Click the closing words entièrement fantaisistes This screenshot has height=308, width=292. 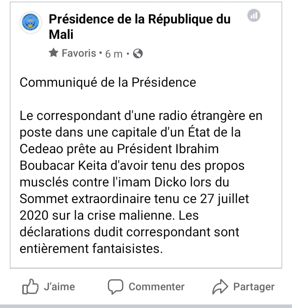point(91,248)
